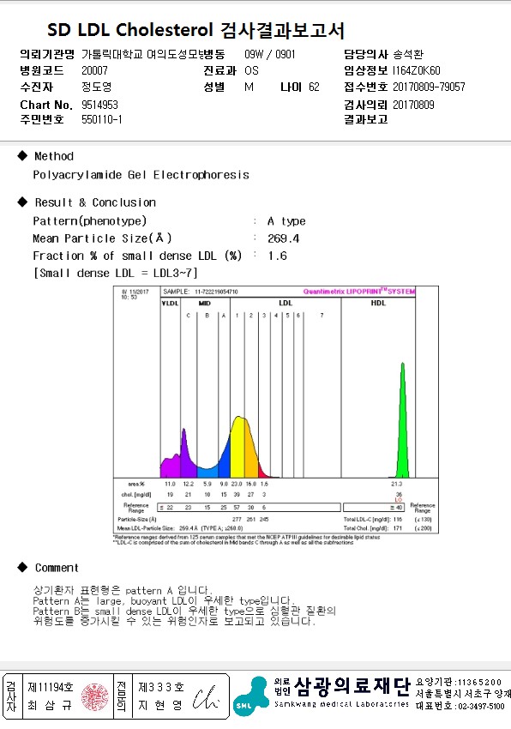Click the SML teal logo icon
511x729 pixels.
pyautogui.click(x=251, y=696)
